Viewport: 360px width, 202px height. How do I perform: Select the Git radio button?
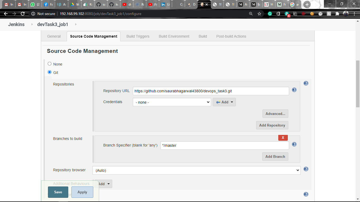[49, 72]
